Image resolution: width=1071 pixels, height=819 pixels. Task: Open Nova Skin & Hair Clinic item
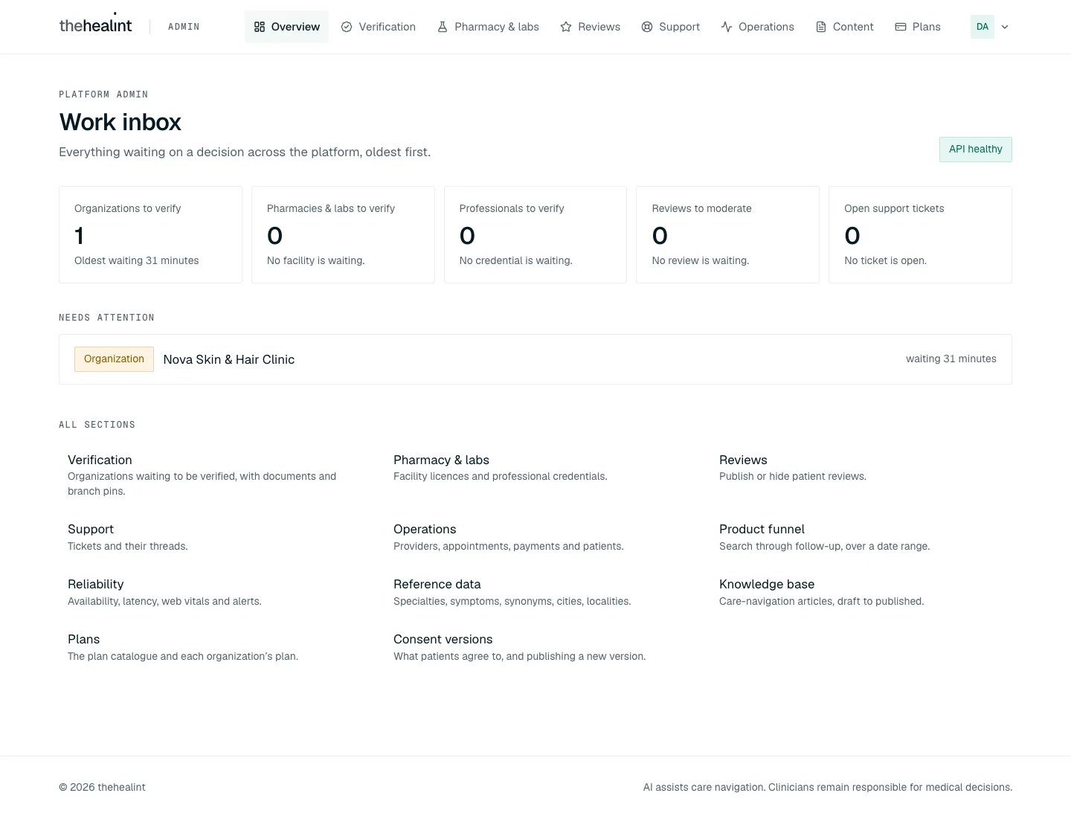click(535, 359)
